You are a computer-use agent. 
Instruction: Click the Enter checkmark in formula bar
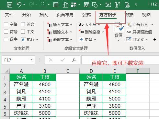click(x=62, y=60)
